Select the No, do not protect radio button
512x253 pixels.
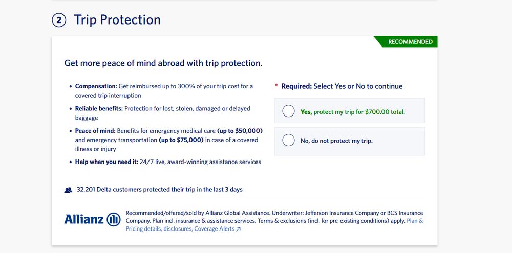point(288,140)
